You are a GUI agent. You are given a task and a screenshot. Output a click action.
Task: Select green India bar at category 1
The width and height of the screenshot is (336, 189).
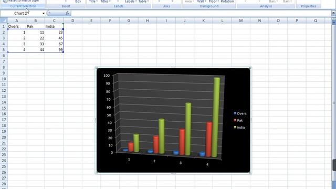click(x=136, y=143)
